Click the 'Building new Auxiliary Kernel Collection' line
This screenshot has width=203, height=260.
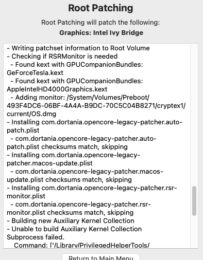point(71,221)
